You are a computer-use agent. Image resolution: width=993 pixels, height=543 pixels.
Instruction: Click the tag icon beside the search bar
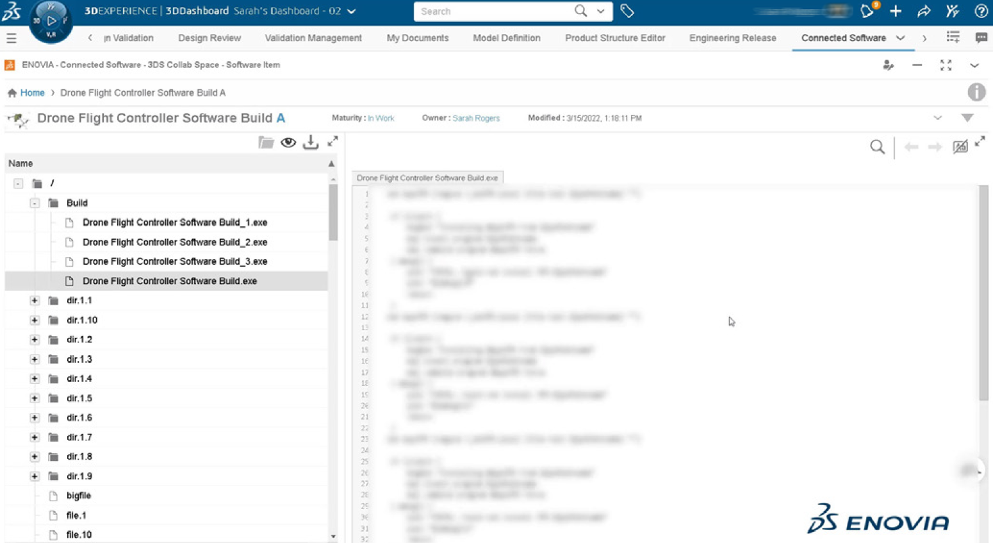point(627,11)
